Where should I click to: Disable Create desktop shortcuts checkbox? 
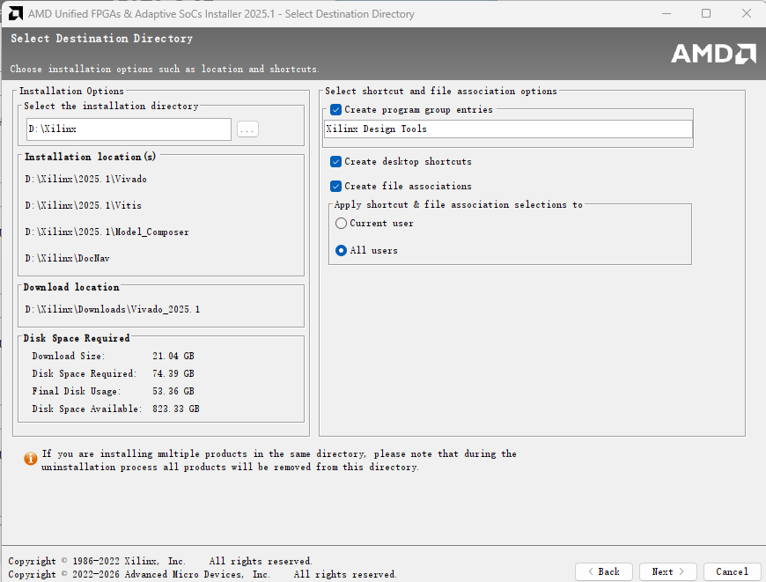(336, 162)
